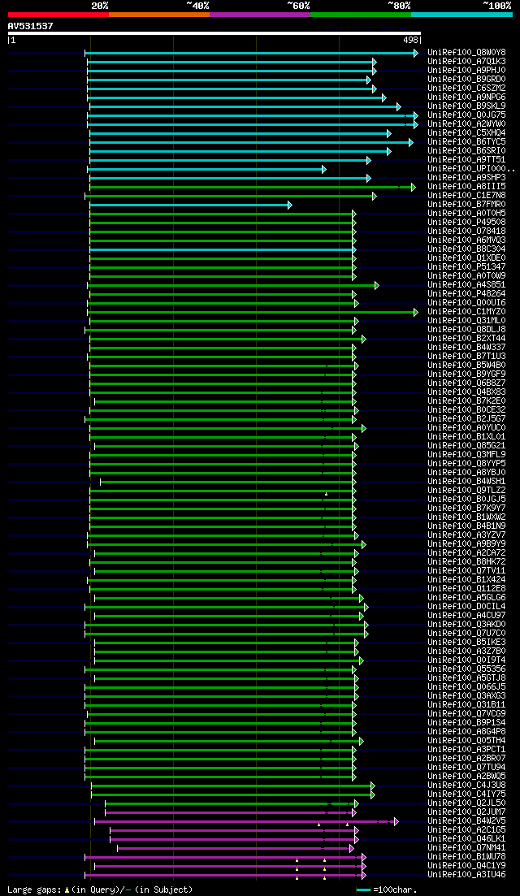Click the AV531537 query name
This screenshot has height=896, width=520.
pyautogui.click(x=31, y=26)
